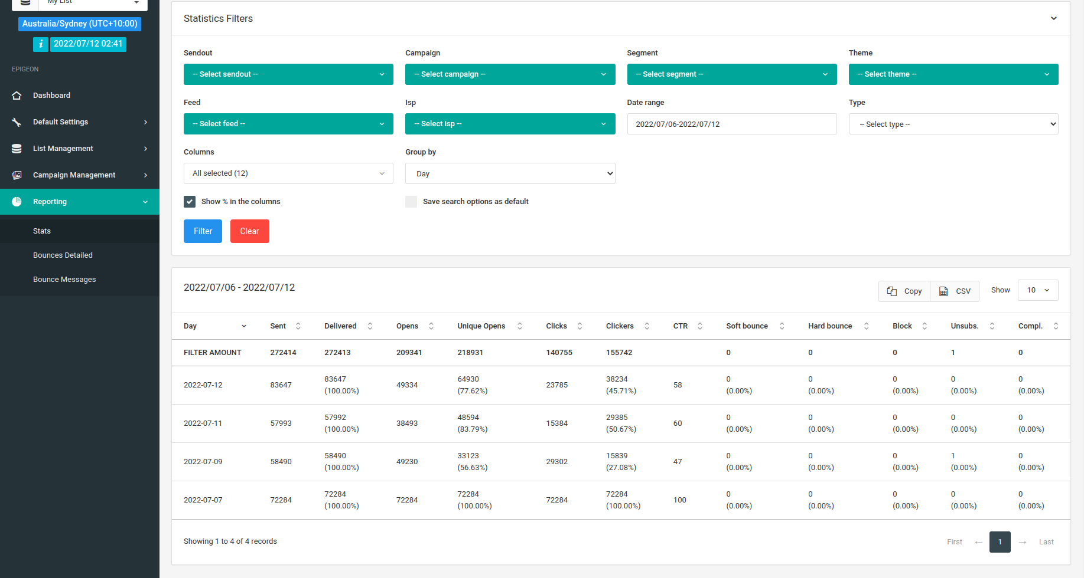The height and width of the screenshot is (578, 1084).
Task: Click the pie chart icon beside Reporting
Action: tap(17, 201)
